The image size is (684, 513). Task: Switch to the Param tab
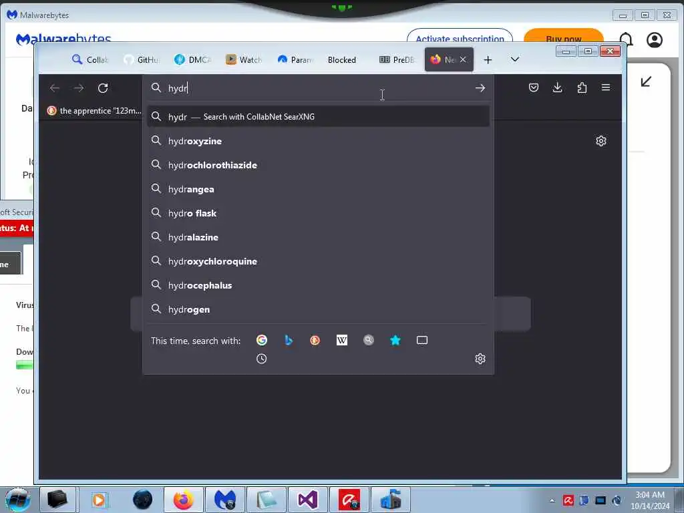point(295,59)
